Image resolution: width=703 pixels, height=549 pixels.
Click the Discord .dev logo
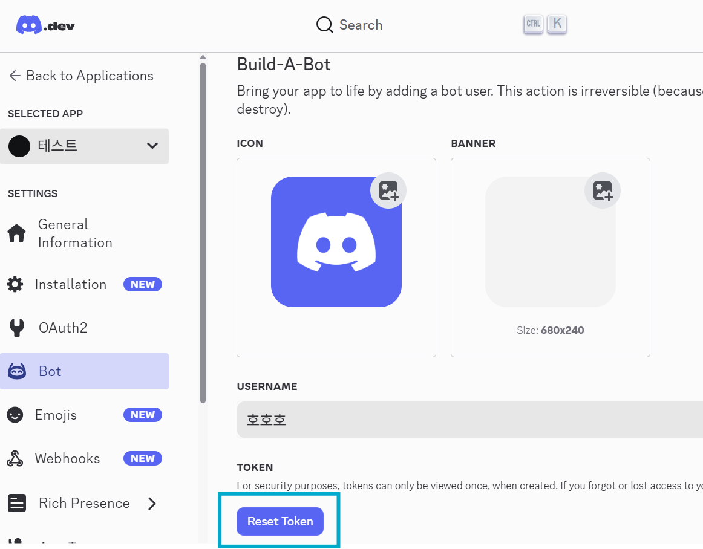(x=45, y=25)
